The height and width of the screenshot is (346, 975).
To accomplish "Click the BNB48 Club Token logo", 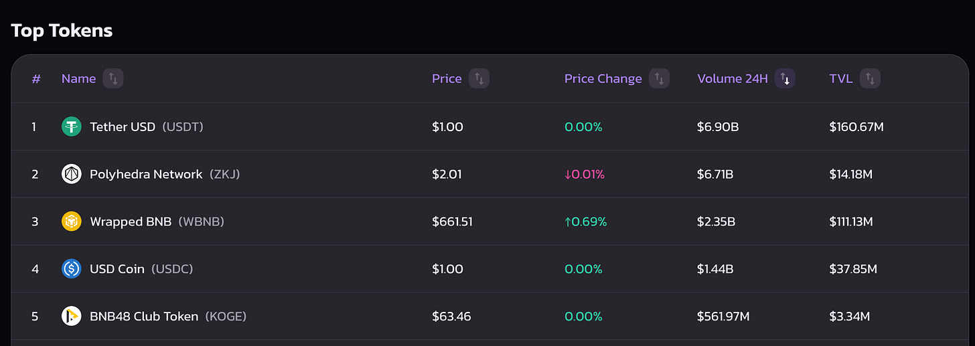I will [x=72, y=316].
